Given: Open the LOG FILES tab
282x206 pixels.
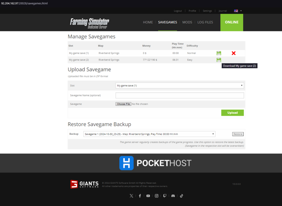Looking at the screenshot, I should [x=205, y=22].
